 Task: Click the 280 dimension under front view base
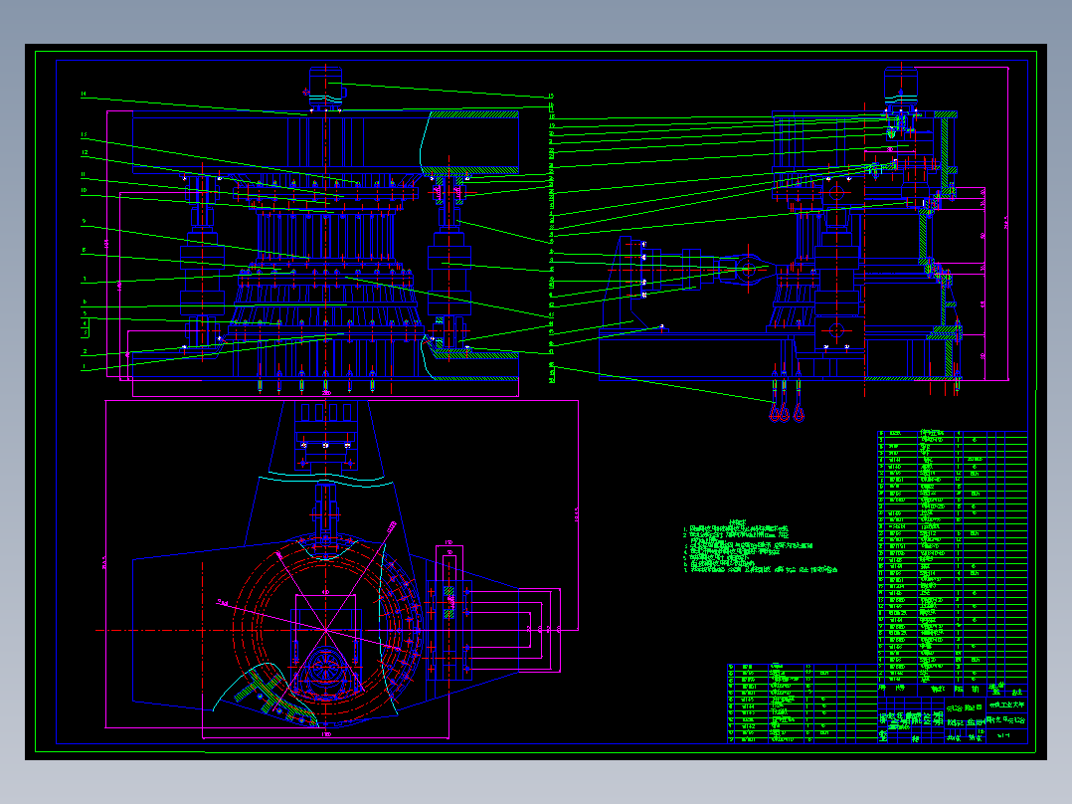pyautogui.click(x=326, y=393)
